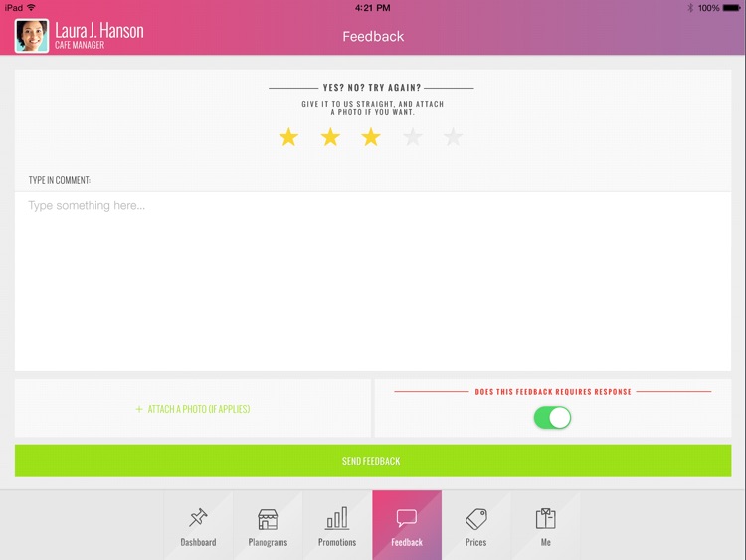746x560 pixels.
Task: Tap the Cafe Manager role label
Action: point(80,45)
